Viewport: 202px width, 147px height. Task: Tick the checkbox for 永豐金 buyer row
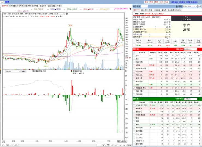[x=134, y=65]
